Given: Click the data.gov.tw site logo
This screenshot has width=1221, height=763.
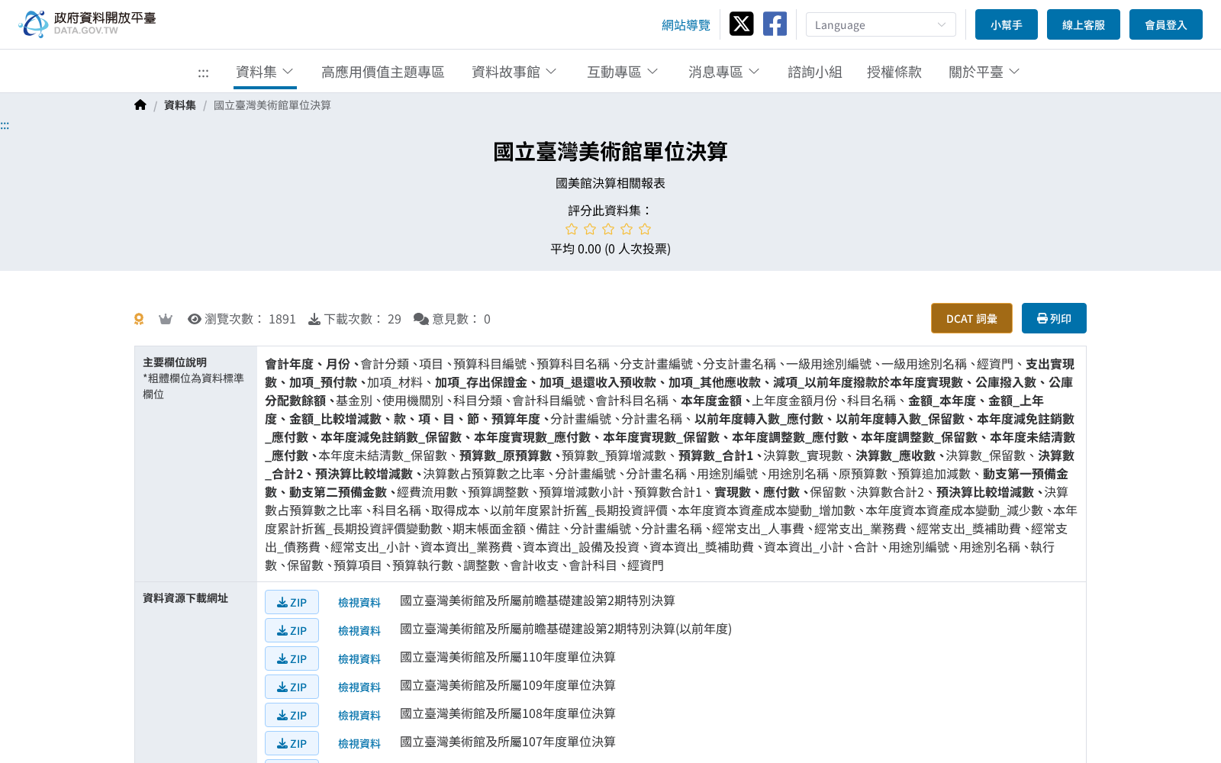Looking at the screenshot, I should [x=87, y=24].
